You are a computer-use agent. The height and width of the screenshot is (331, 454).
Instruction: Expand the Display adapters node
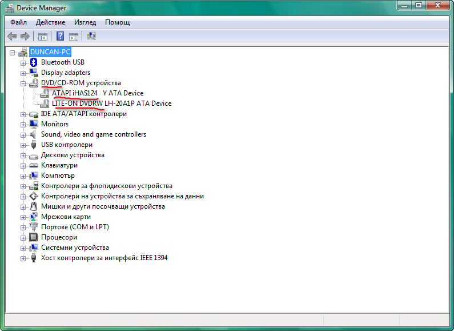23,73
